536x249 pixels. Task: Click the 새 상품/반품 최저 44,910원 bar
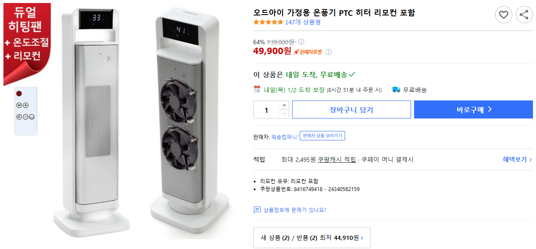[312, 238]
